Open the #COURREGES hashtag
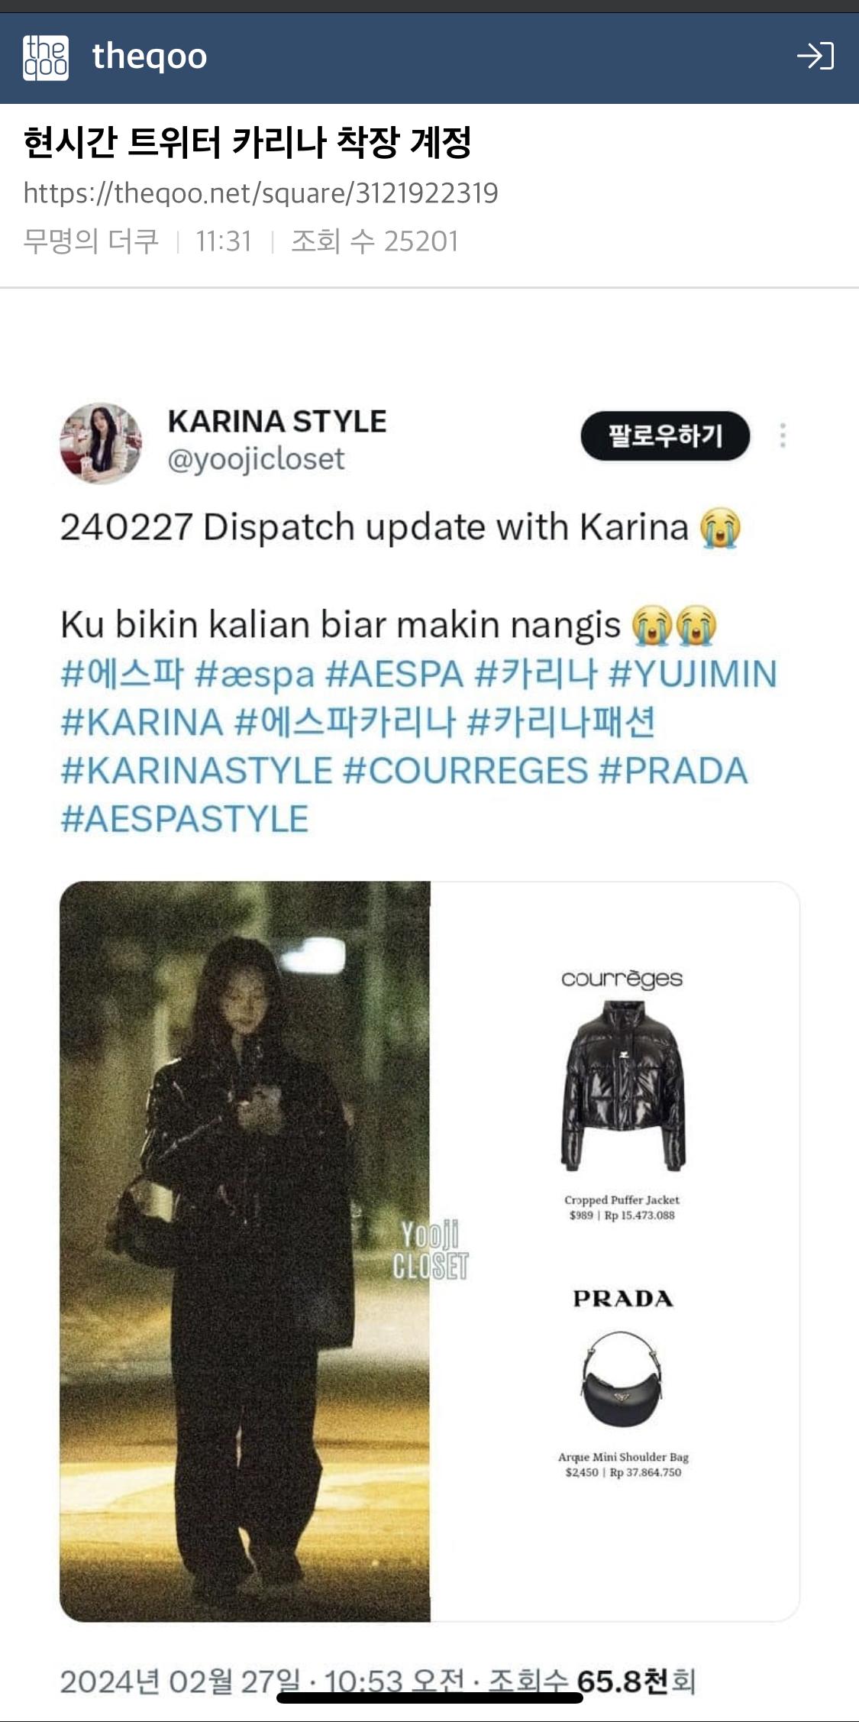Image resolution: width=859 pixels, height=1722 pixels. click(466, 771)
